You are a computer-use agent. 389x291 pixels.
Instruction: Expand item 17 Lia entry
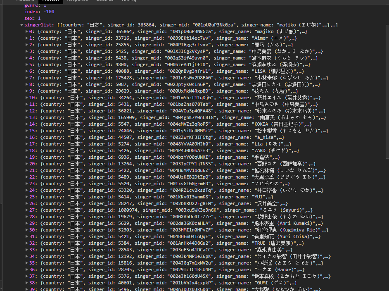[26, 144]
